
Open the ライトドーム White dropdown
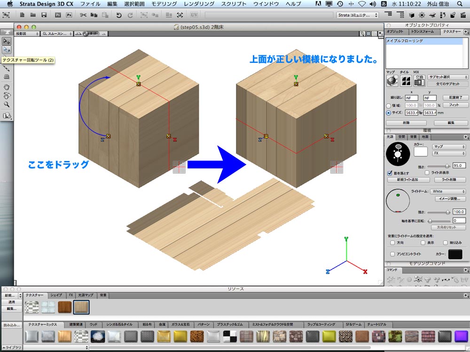point(448,191)
